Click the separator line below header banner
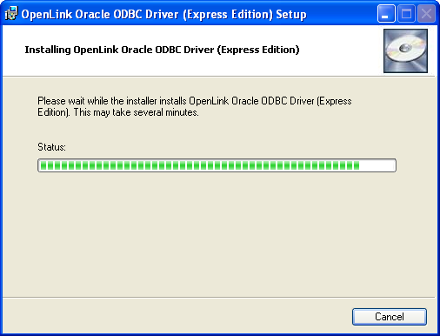The height and width of the screenshot is (336, 440). point(219,77)
